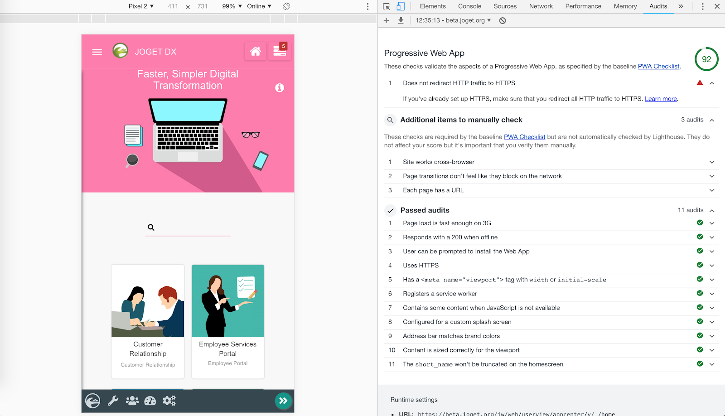This screenshot has width=725, height=416.
Task: Open the Memory tab
Action: coord(625,6)
